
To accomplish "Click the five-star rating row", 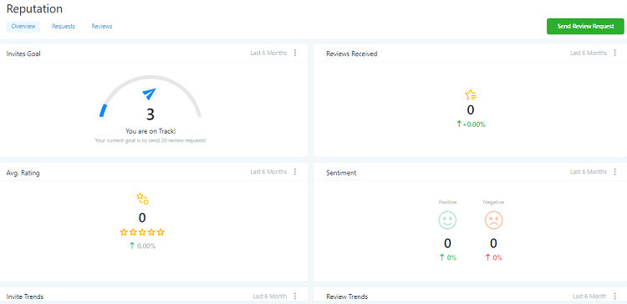I will (x=142, y=232).
